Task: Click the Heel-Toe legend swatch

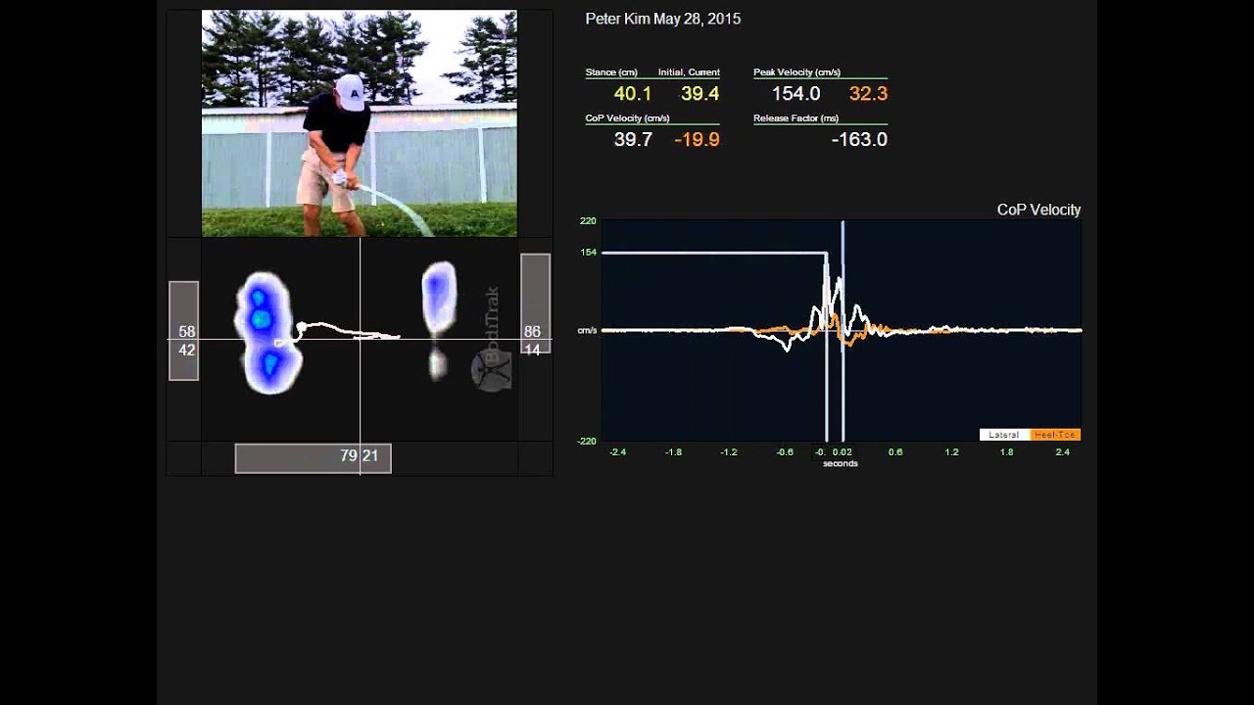Action: pyautogui.click(x=1055, y=435)
